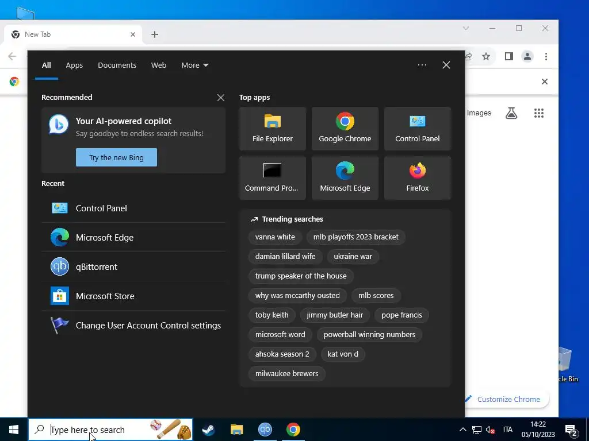This screenshot has height=441, width=589.
Task: Click the network status tray icon
Action: click(x=477, y=430)
